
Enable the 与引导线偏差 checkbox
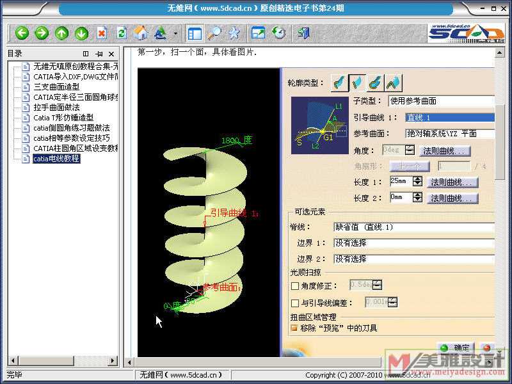coord(295,303)
